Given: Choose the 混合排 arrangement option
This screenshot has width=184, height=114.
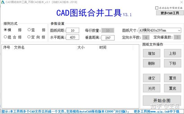Looking at the screenshot, I should click(5, 37).
